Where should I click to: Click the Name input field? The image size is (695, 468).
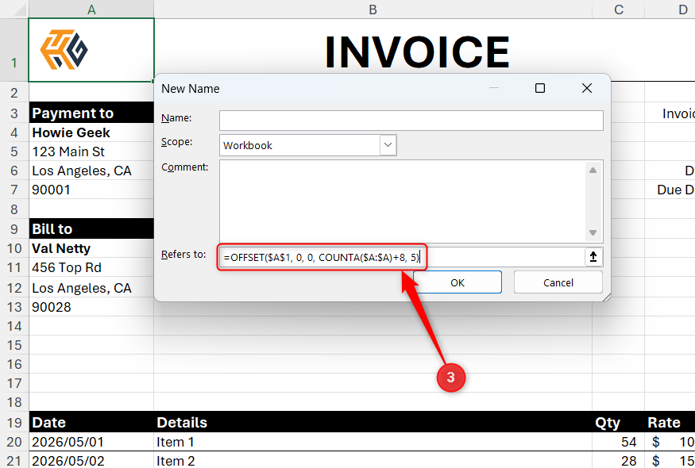411,121
